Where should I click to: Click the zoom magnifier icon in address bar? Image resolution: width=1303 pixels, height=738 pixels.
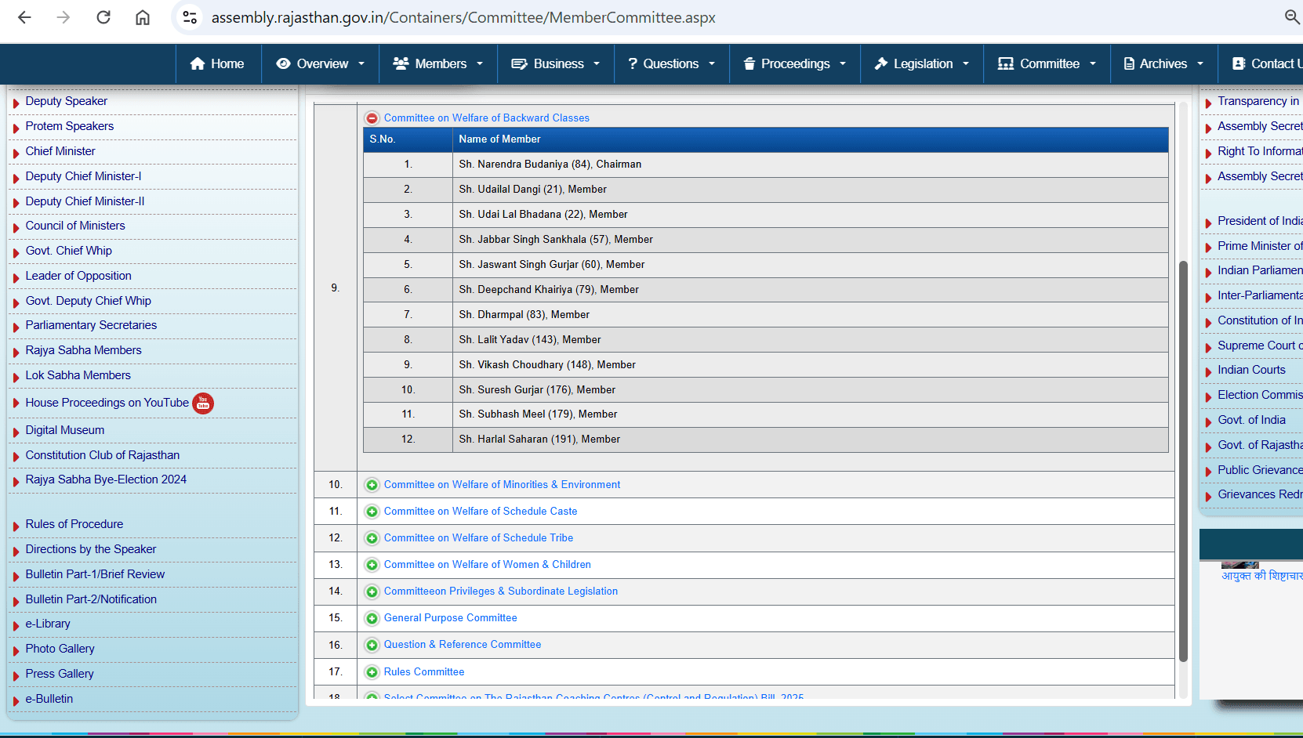click(1292, 17)
